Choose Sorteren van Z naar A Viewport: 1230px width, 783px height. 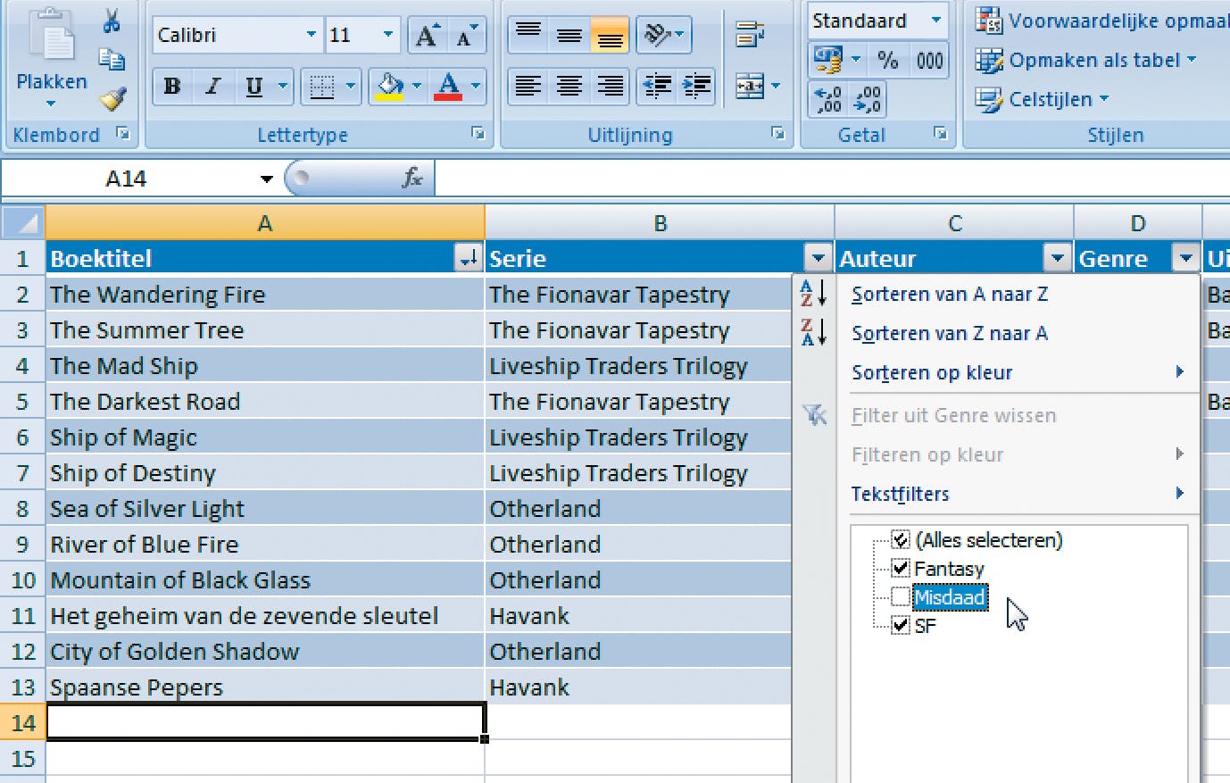950,333
